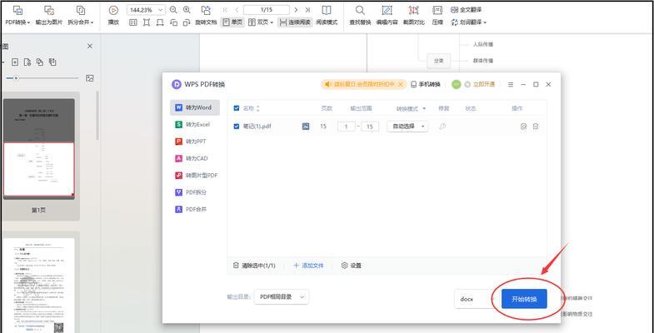Open the PDF转换 tool in toolbar
The image size is (654, 333).
(x=17, y=16)
